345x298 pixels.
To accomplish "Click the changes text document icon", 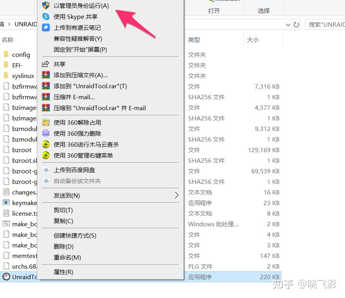I will [x=6, y=192].
